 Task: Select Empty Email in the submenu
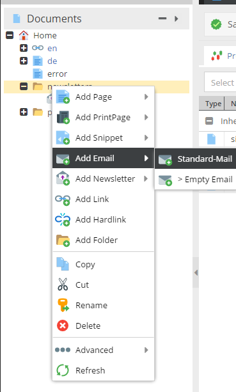tap(196, 179)
